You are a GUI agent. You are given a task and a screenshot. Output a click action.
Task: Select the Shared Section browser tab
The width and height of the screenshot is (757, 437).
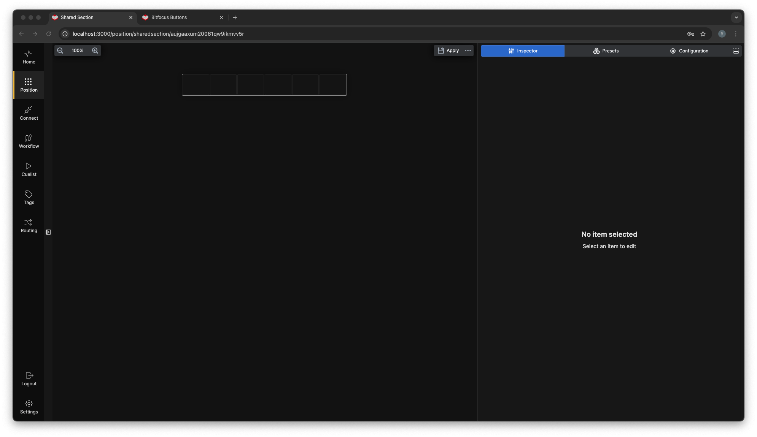coord(92,17)
